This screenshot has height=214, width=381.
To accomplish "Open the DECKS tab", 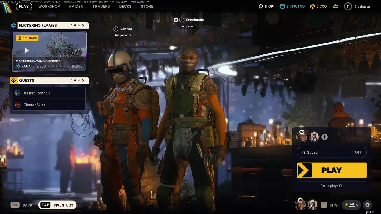I will coord(125,6).
